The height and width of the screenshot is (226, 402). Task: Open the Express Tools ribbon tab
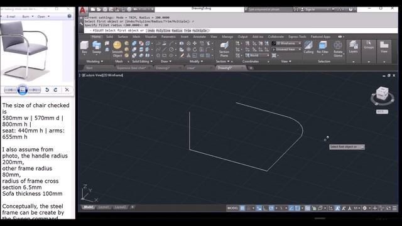(x=297, y=36)
